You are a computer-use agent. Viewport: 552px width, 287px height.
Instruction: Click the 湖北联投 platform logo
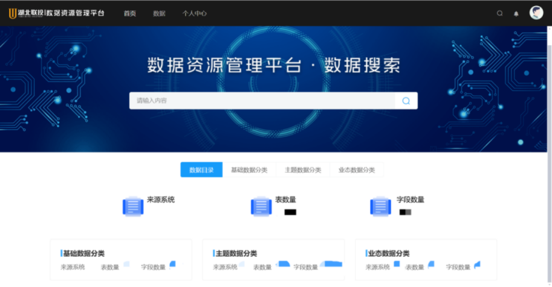click(x=56, y=13)
